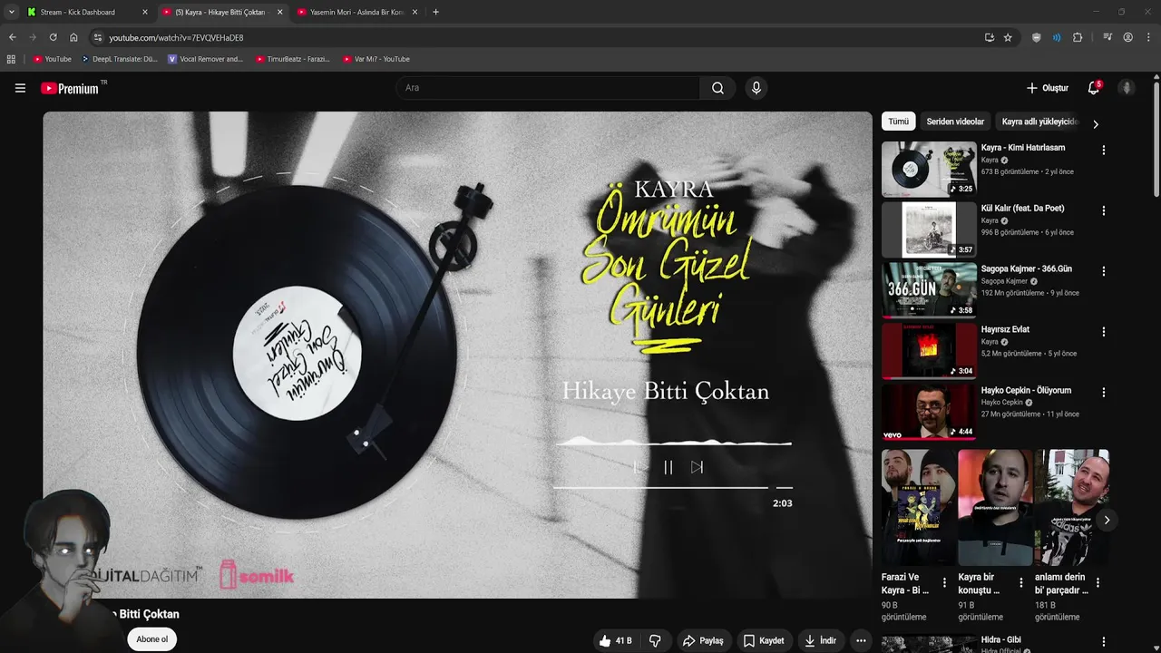Subscribe with Abone ol button
Screen dimensions: 1161x653
pos(151,639)
